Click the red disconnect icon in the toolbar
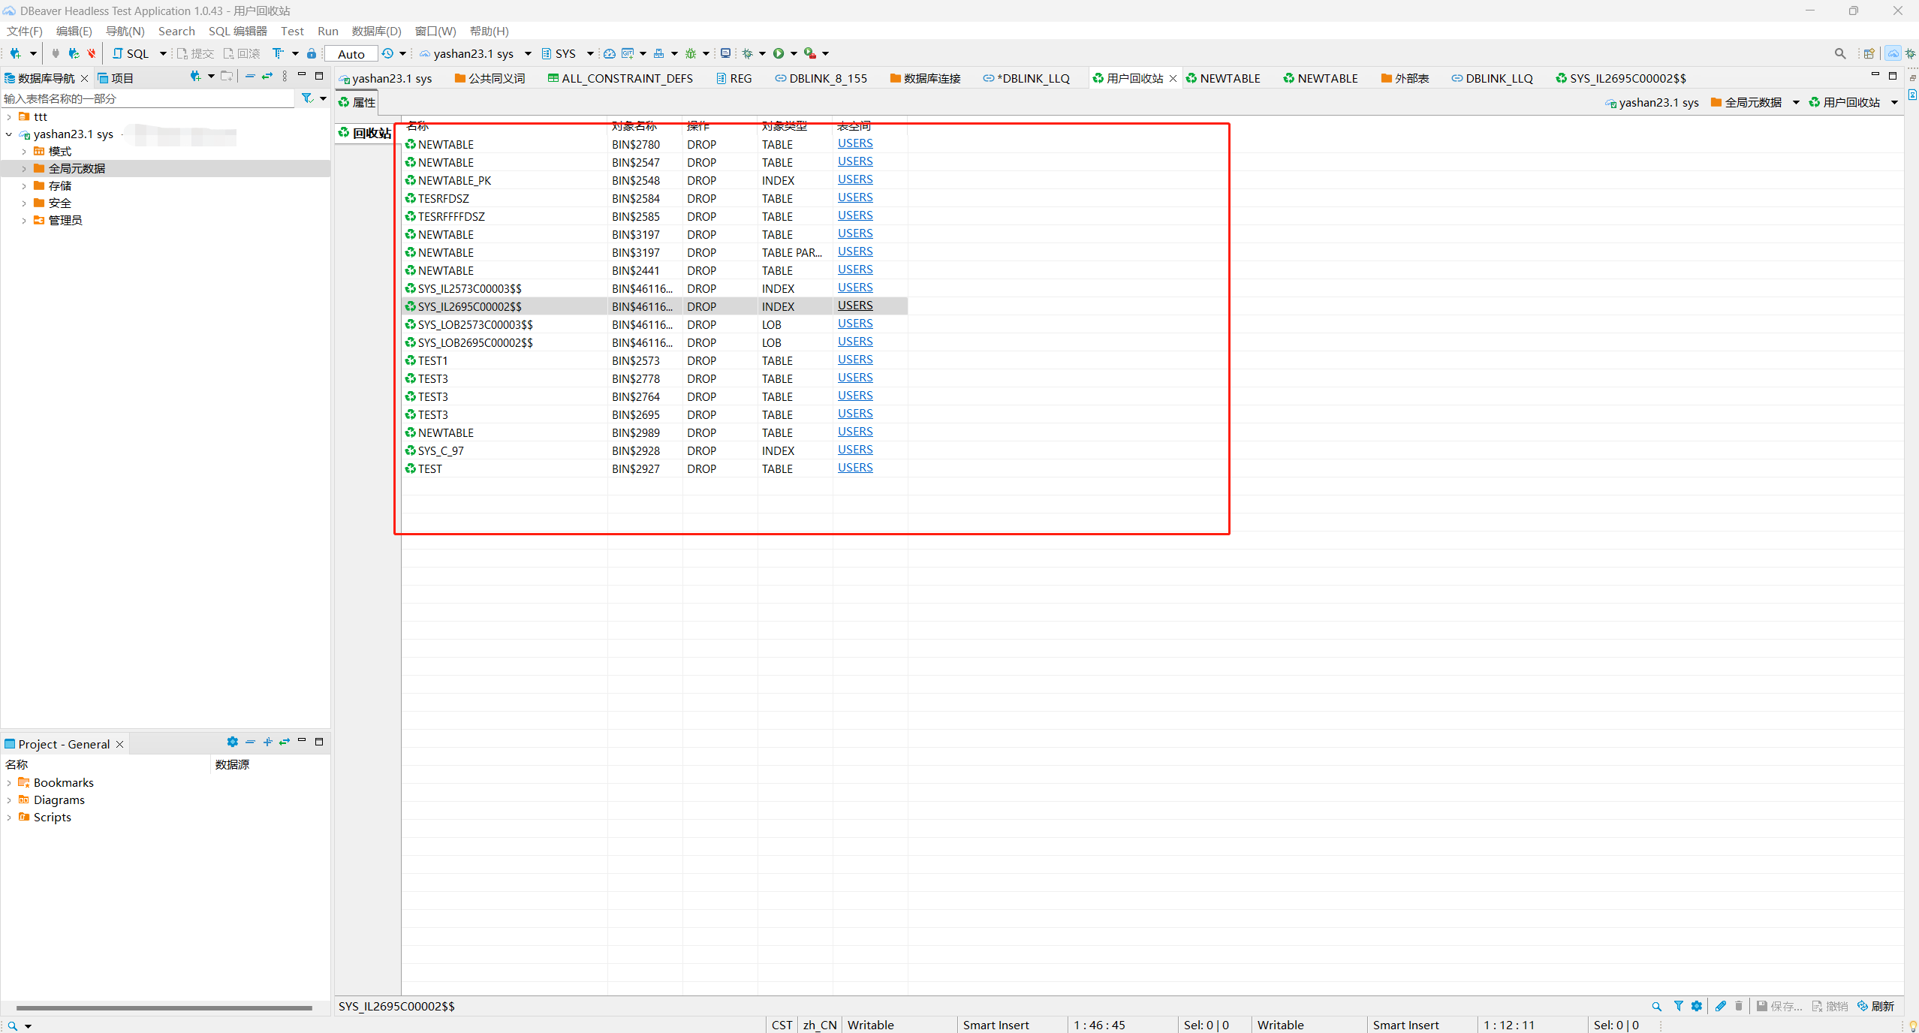This screenshot has width=1919, height=1033. click(x=92, y=53)
